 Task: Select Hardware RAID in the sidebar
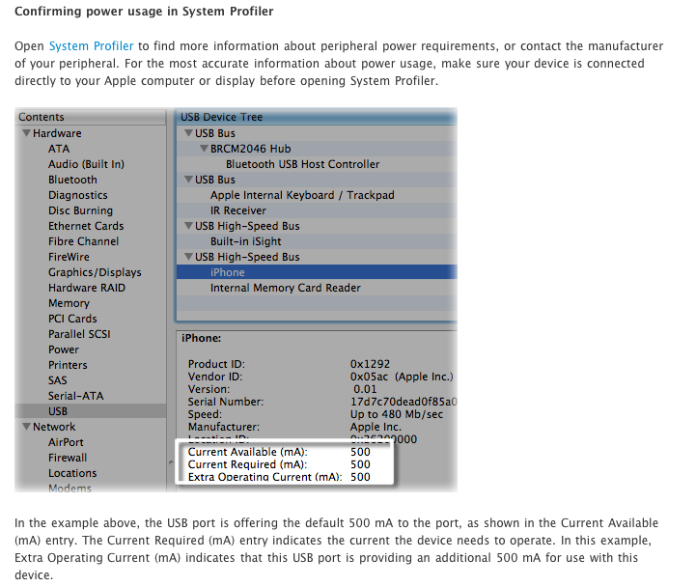click(87, 288)
